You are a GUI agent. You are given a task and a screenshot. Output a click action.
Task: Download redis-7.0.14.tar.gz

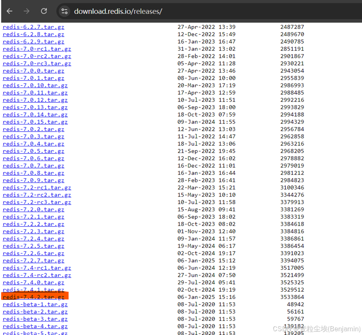(35, 115)
